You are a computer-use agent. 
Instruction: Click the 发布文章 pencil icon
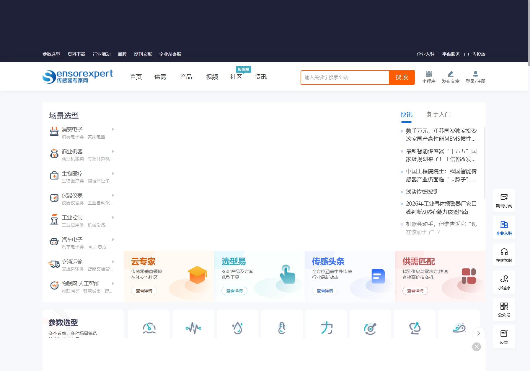(450, 74)
